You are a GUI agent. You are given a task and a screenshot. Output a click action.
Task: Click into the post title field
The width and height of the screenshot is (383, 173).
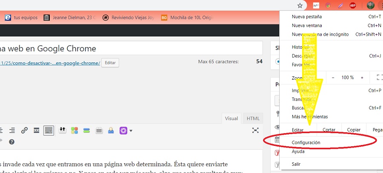coord(131,48)
